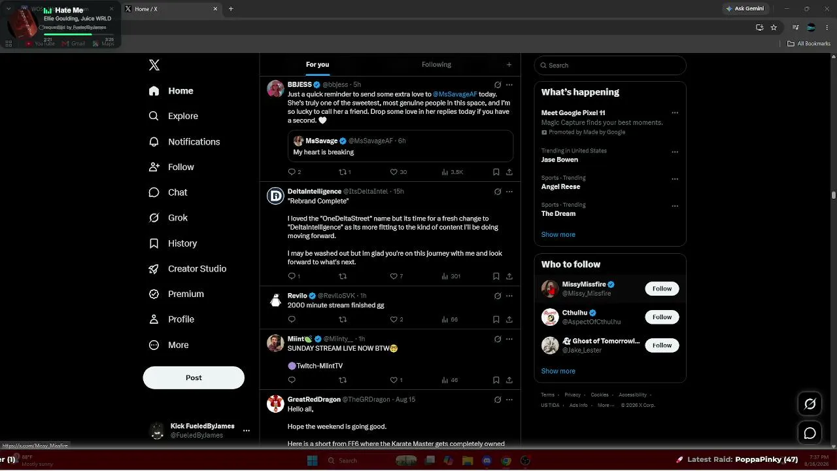The image size is (837, 471).
Task: Open more options on Revilo's post
Action: 509,296
